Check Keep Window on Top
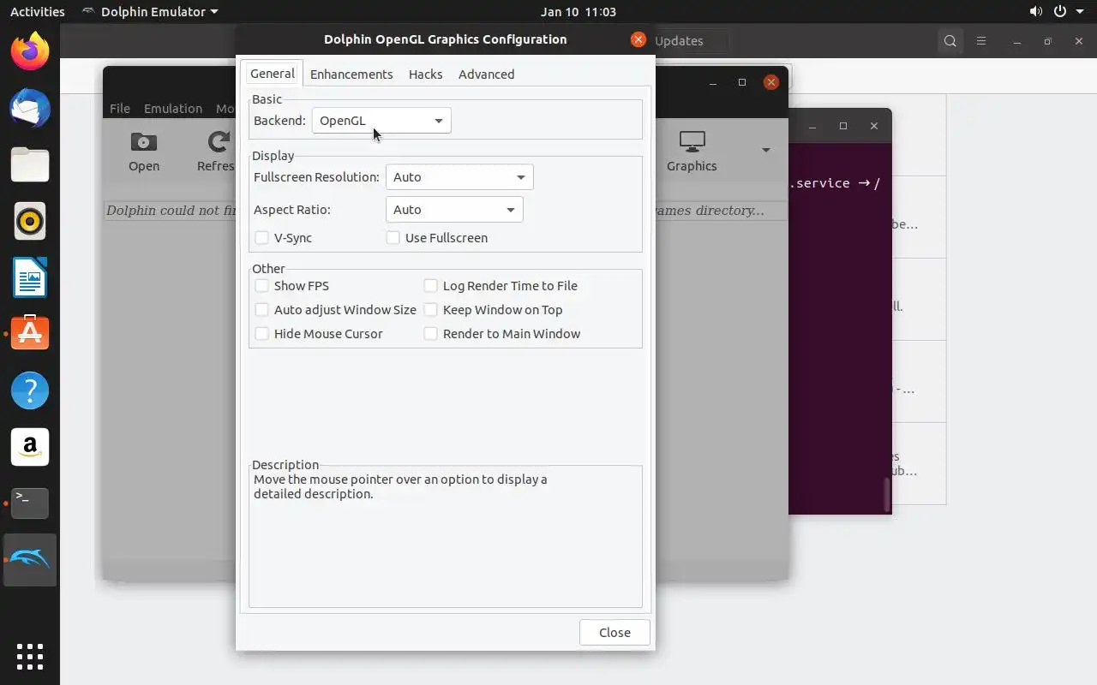Screen dimensions: 1097x685 431,310
